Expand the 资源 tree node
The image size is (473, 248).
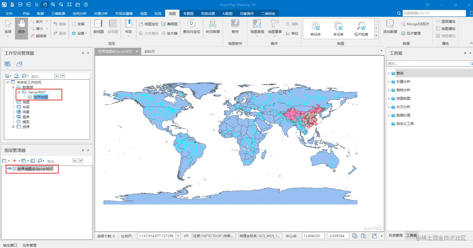13,127
